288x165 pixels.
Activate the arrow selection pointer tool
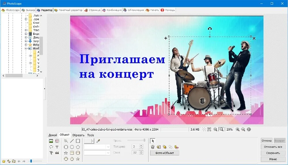tap(153, 141)
